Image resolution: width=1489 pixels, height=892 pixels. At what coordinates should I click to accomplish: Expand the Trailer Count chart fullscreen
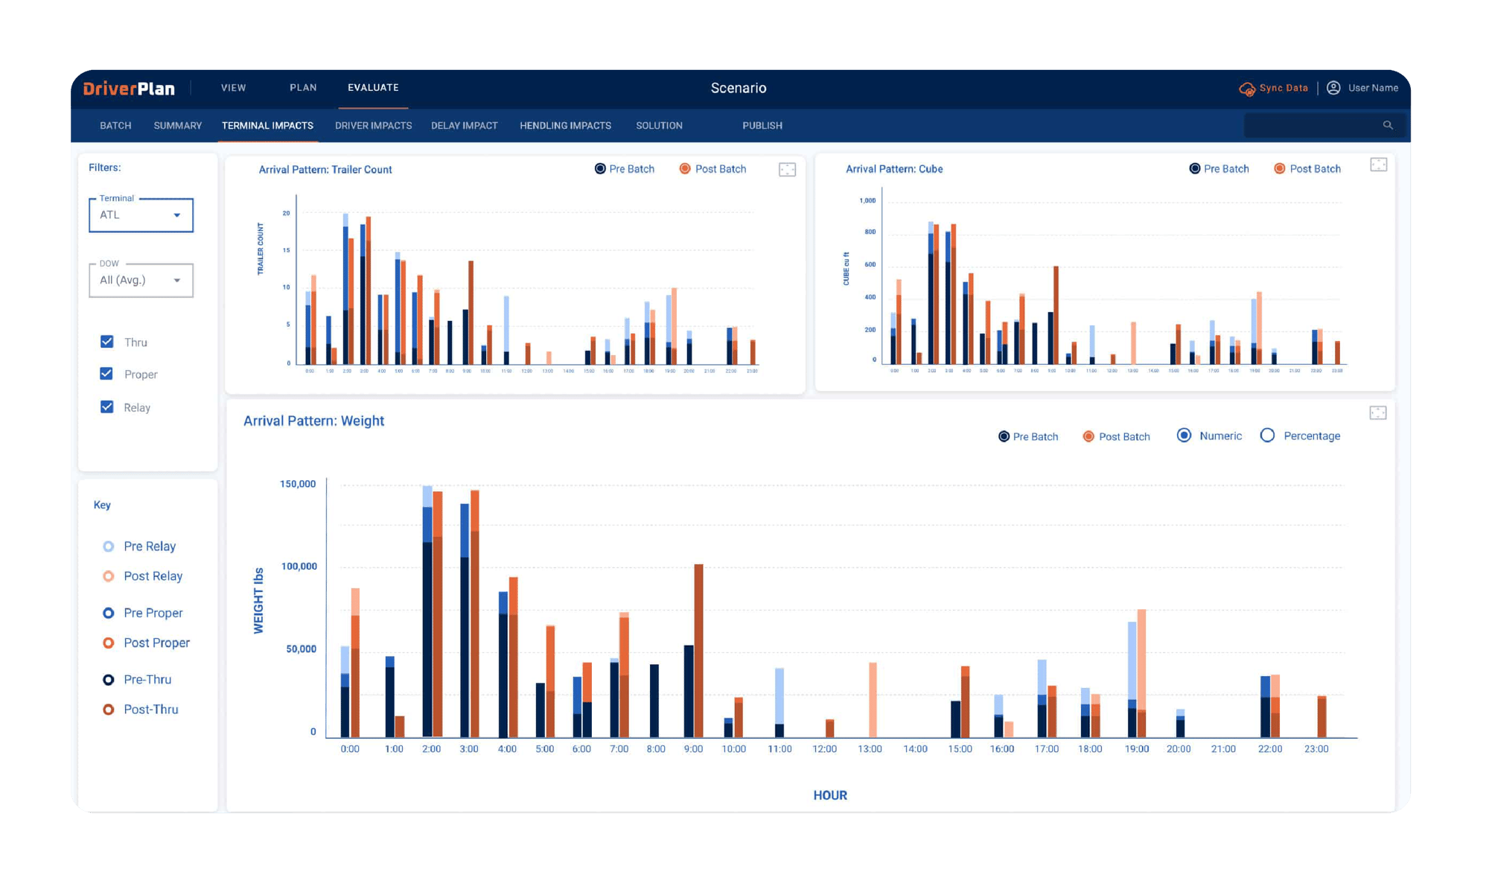pyautogui.click(x=787, y=170)
